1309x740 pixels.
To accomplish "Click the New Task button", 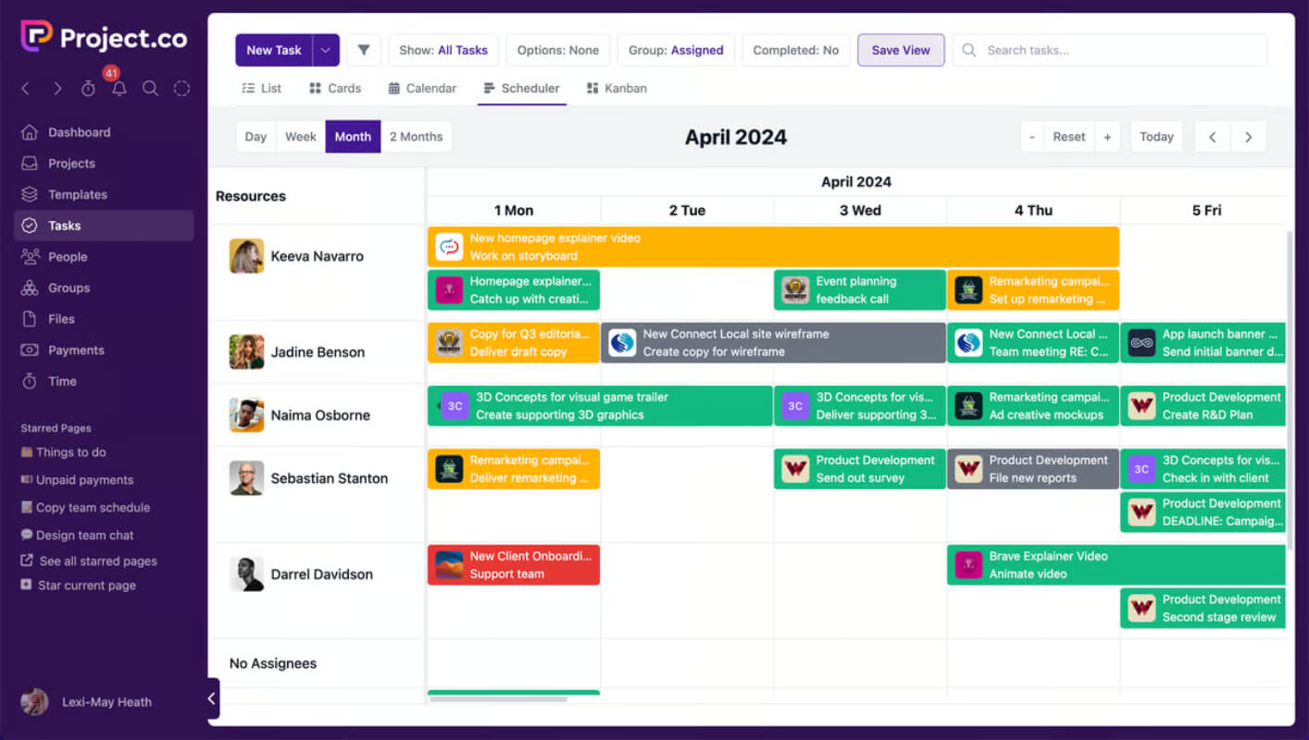I will (273, 50).
